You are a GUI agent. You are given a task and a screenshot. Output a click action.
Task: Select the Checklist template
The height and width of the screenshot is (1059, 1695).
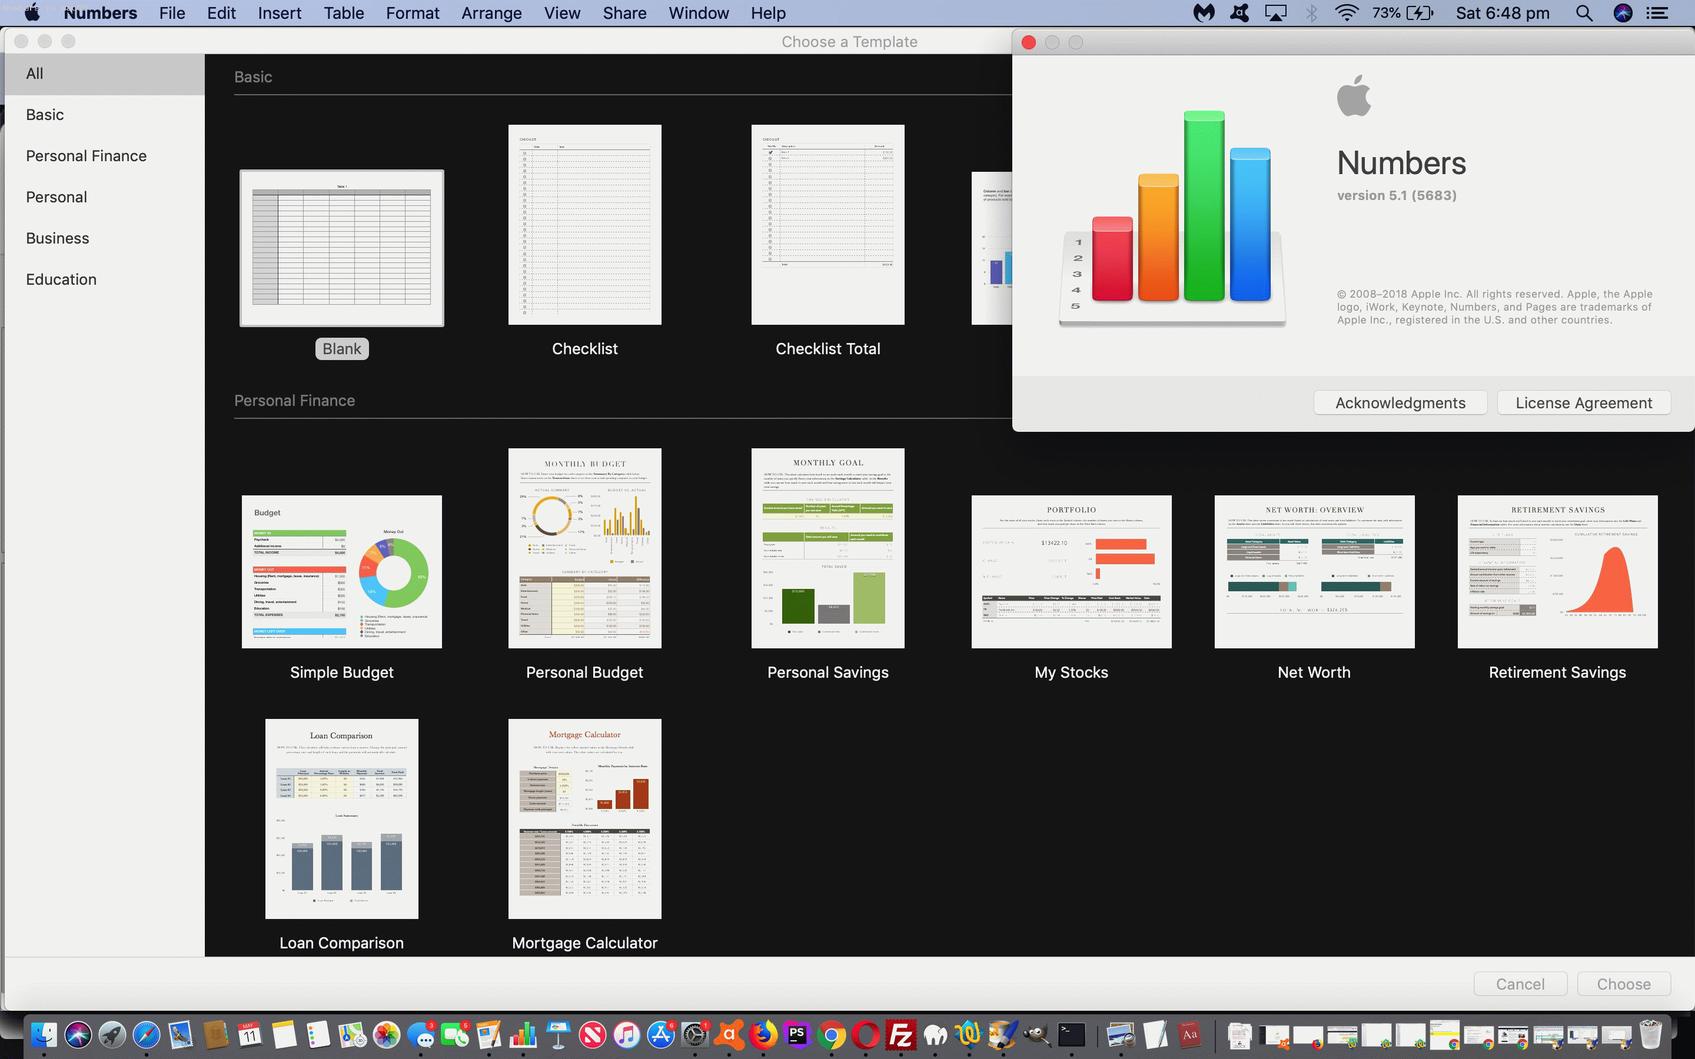(585, 225)
